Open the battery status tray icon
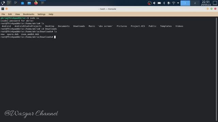218x122 pixels. (x=159, y=3)
